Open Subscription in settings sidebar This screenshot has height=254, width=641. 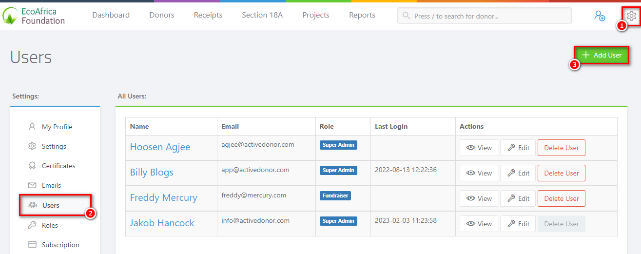[60, 245]
